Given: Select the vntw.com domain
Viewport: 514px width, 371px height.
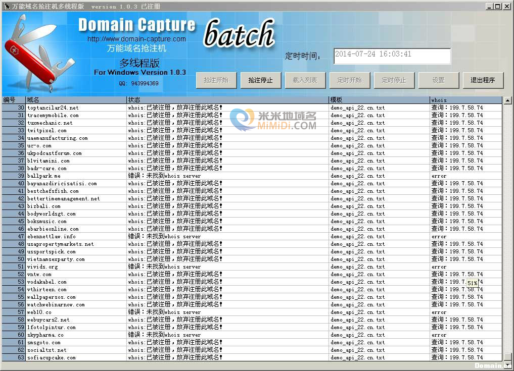Looking at the screenshot, I should pos(39,274).
